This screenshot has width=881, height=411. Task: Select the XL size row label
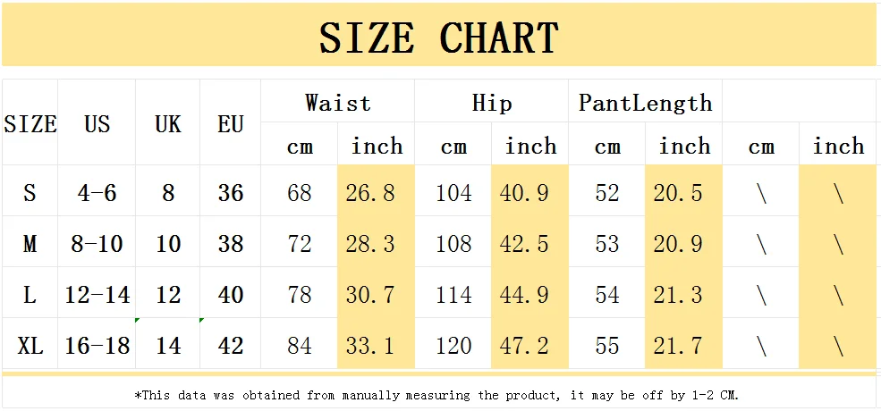pyautogui.click(x=30, y=344)
